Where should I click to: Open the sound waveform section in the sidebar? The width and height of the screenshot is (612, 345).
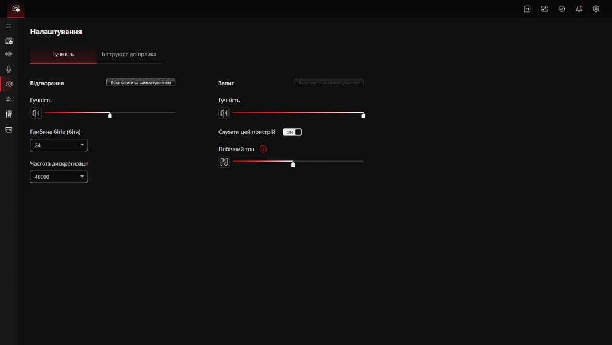[9, 54]
